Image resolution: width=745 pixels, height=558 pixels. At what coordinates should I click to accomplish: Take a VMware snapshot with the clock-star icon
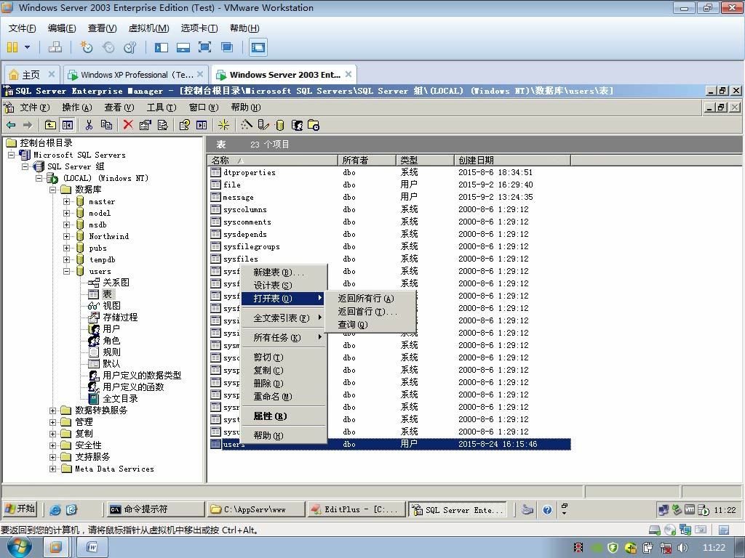click(87, 47)
